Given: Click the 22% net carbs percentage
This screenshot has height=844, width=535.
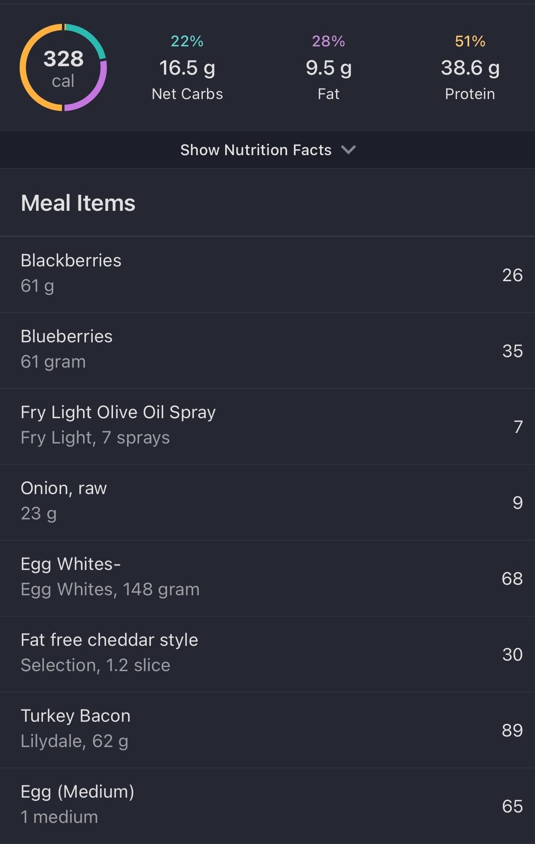Looking at the screenshot, I should click(187, 41).
